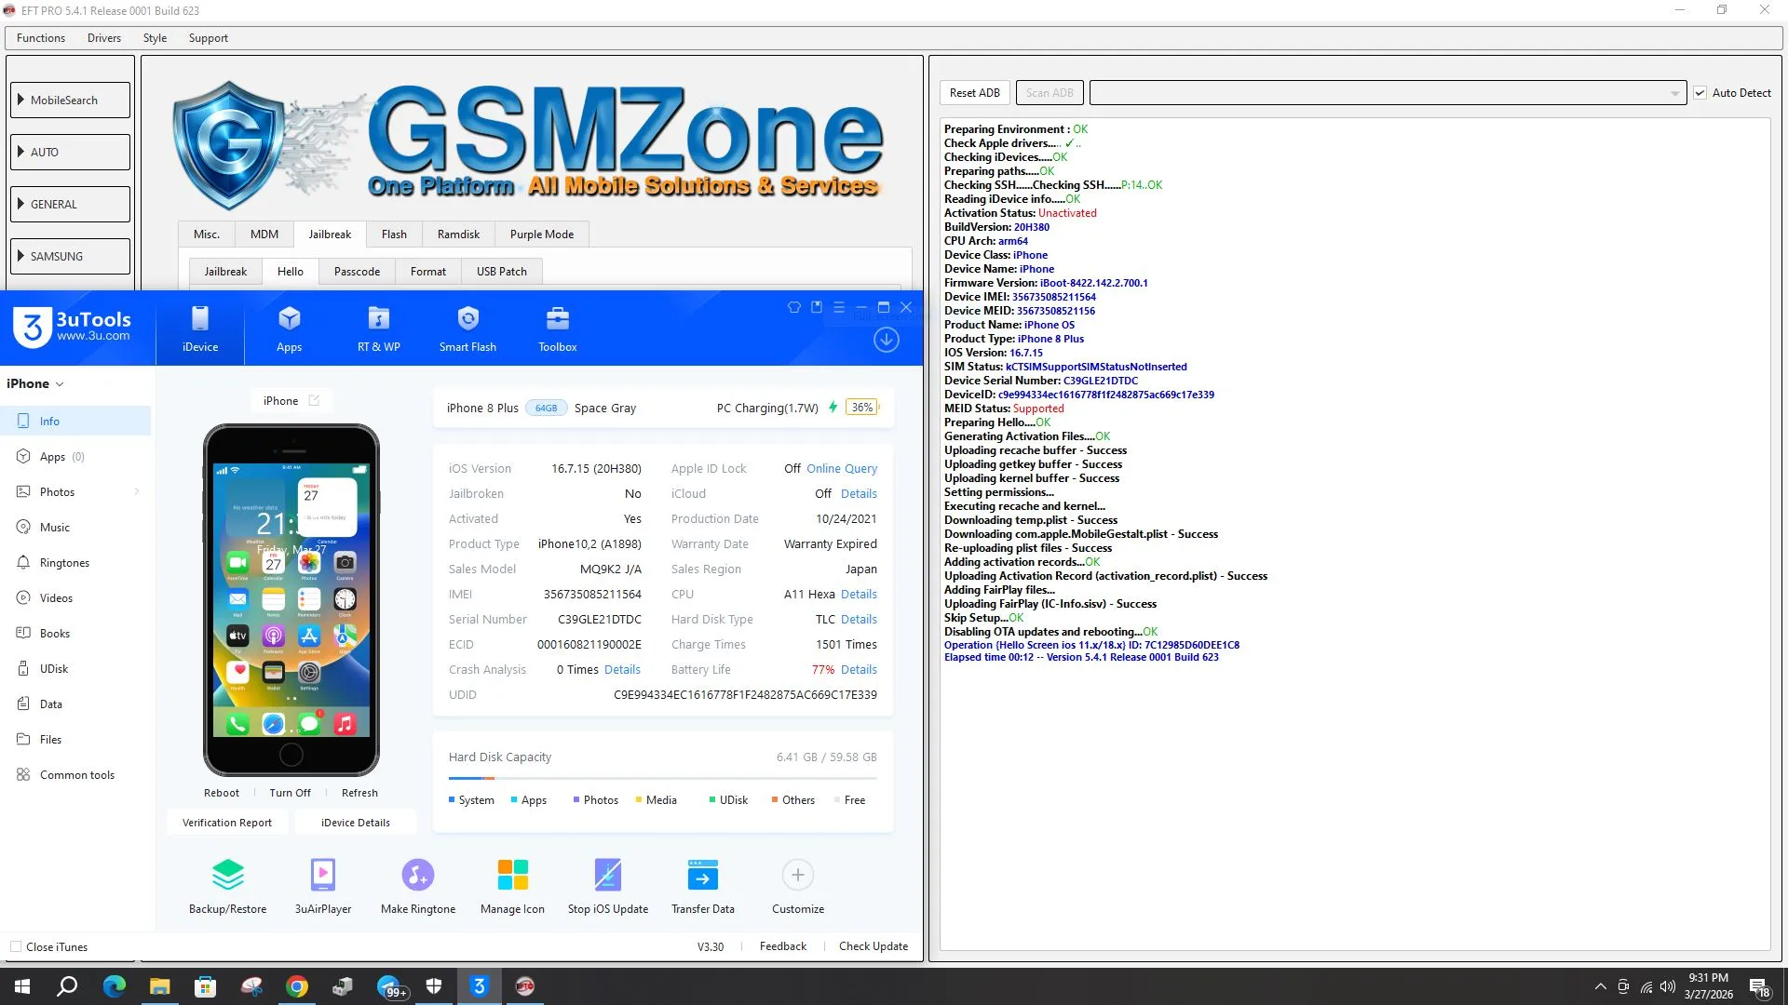This screenshot has width=1788, height=1005.
Task: Open the Drivers menu
Action: coord(103,38)
